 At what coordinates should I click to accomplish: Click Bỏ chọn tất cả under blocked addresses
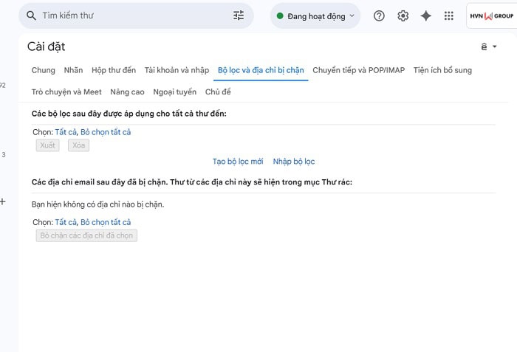click(106, 222)
